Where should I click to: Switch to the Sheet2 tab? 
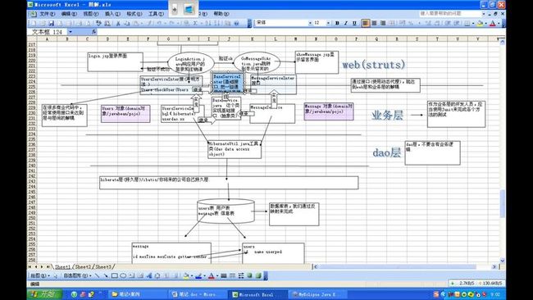[x=83, y=267]
